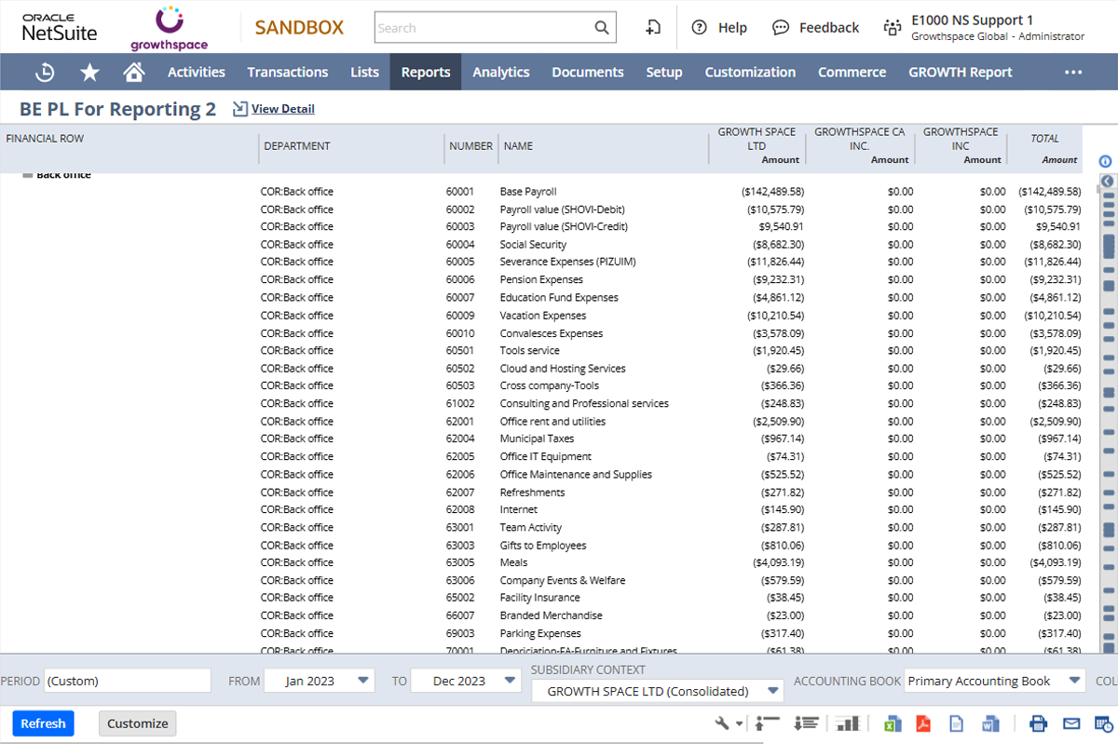Click into the global Search field
This screenshot has width=1118, height=744.
[484, 28]
